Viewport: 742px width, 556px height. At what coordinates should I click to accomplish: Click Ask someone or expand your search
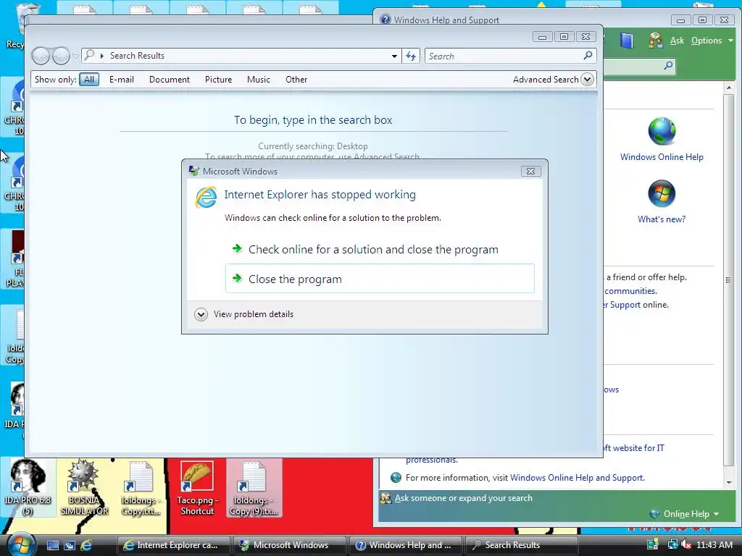463,498
